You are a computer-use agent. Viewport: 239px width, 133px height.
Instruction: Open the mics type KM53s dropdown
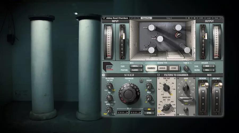(x=136, y=66)
